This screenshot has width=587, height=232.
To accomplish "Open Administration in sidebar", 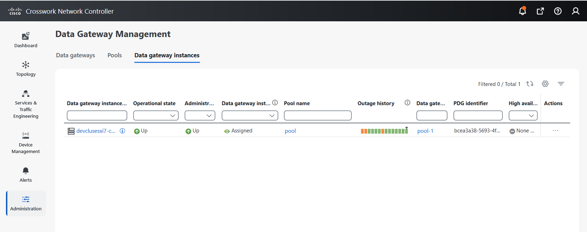I will tap(26, 203).
